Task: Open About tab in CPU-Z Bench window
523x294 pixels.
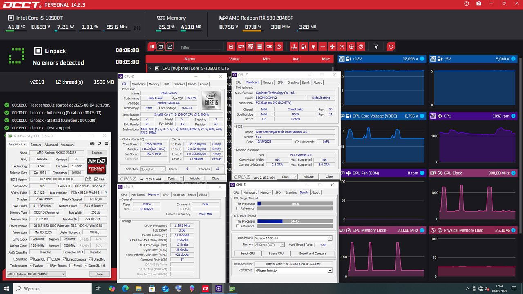Action: (315, 192)
